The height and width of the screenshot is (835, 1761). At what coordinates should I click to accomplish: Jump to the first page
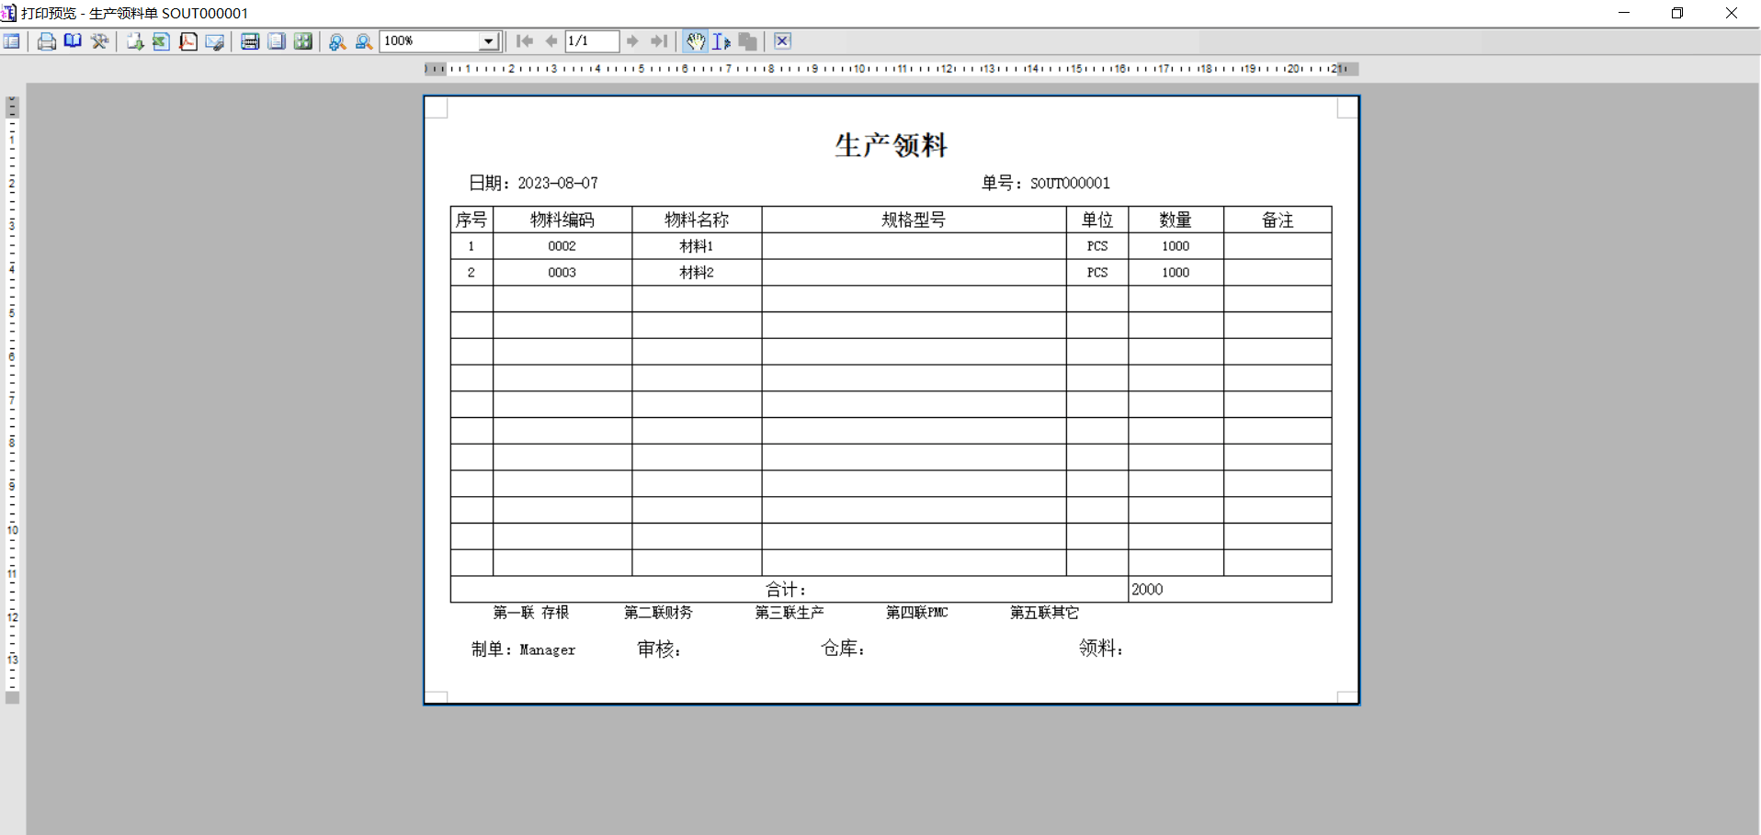coord(525,41)
